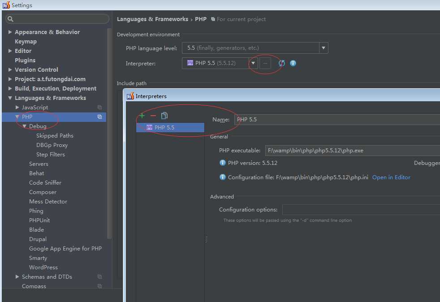This screenshot has height=302, width=440.
Task: Open Behat settings page
Action: coord(36,173)
